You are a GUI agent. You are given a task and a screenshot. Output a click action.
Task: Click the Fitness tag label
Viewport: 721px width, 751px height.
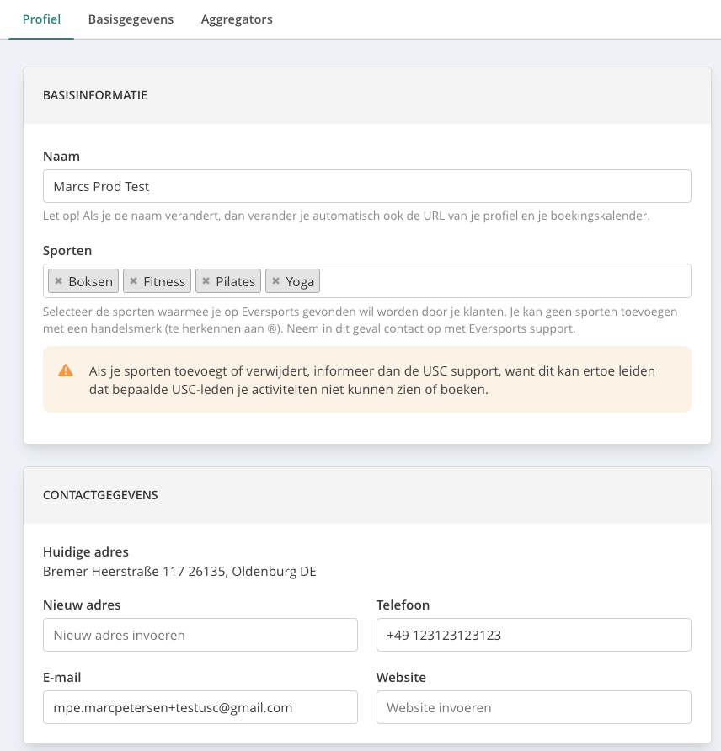pos(164,281)
